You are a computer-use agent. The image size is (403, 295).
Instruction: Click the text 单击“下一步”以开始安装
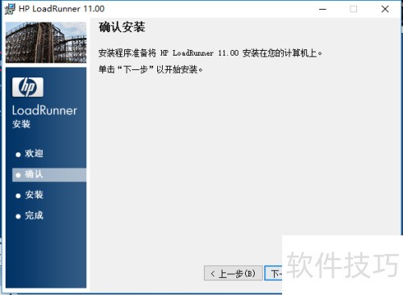click(x=151, y=69)
